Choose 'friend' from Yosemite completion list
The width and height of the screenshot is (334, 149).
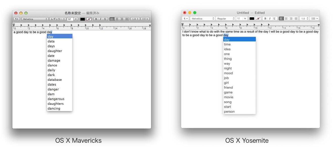pyautogui.click(x=239, y=87)
